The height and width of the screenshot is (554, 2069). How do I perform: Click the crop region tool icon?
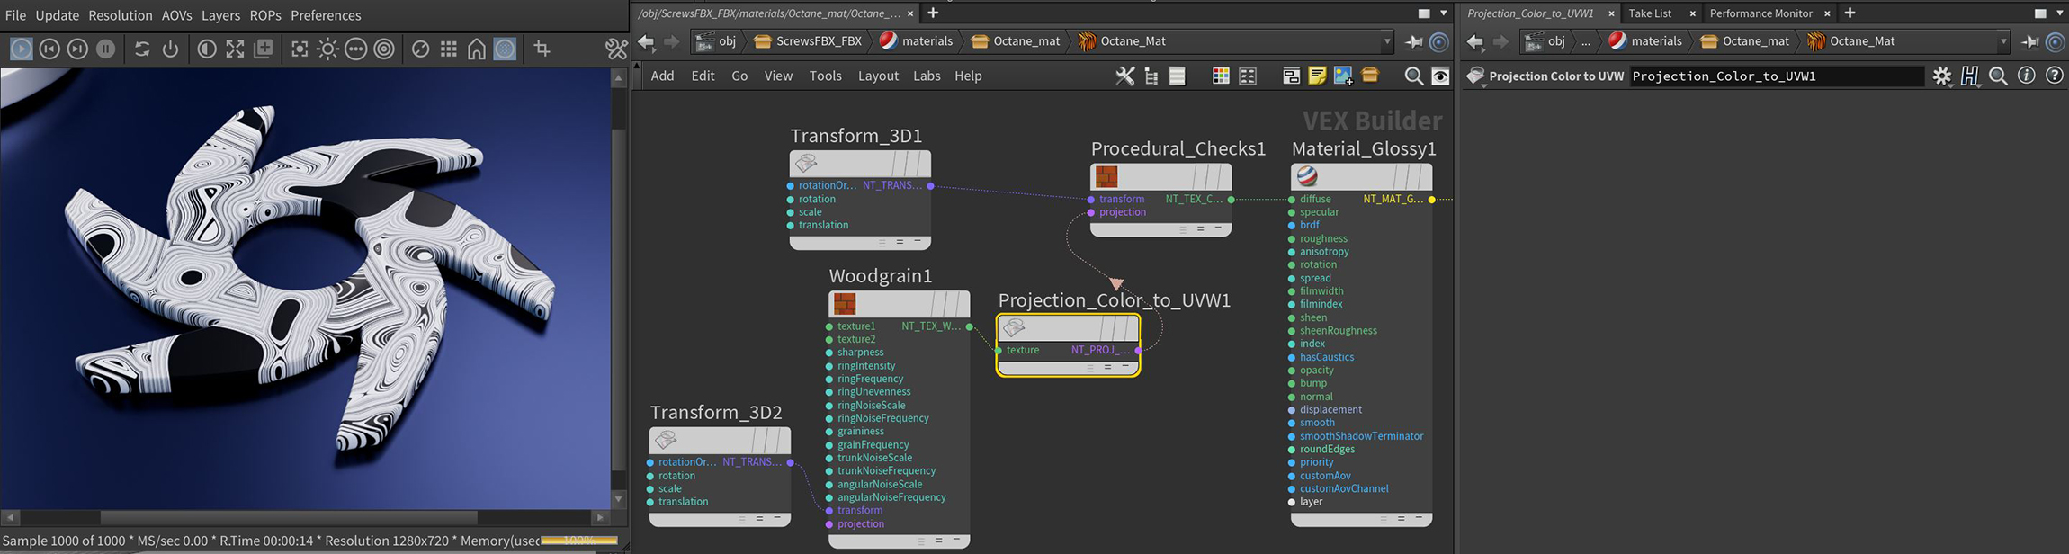click(x=542, y=49)
